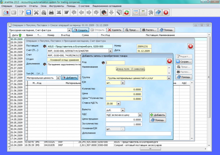Click the edit document pencil toolbar icon
220x155 pixels.
(x=21, y=13)
